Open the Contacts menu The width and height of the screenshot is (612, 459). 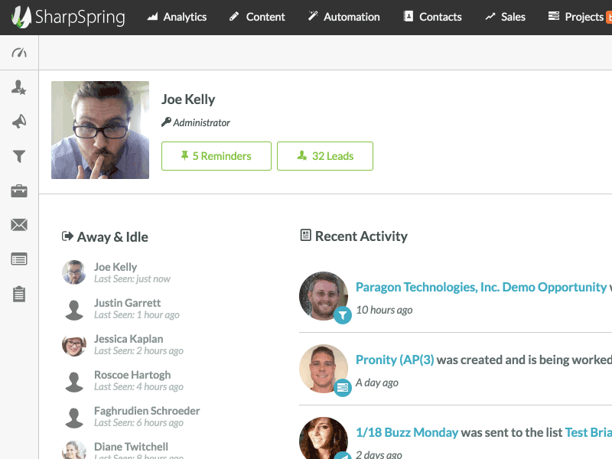click(x=432, y=17)
